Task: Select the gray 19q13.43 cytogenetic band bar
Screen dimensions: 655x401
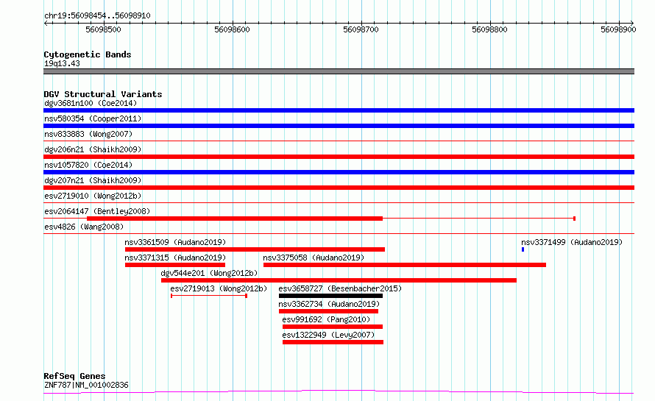Action: coord(339,71)
